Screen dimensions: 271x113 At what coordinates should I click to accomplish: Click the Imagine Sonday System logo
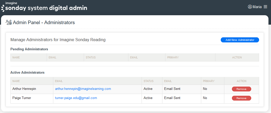click(x=44, y=7)
